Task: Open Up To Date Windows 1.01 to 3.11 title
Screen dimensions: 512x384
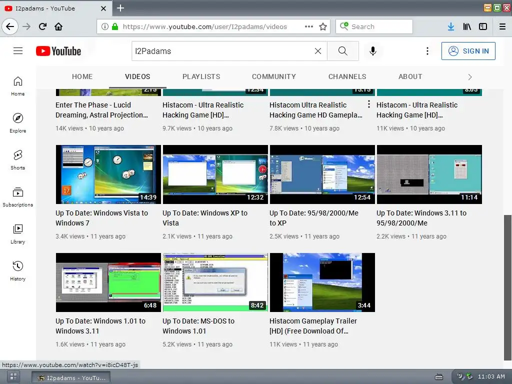Action: pyautogui.click(x=100, y=326)
